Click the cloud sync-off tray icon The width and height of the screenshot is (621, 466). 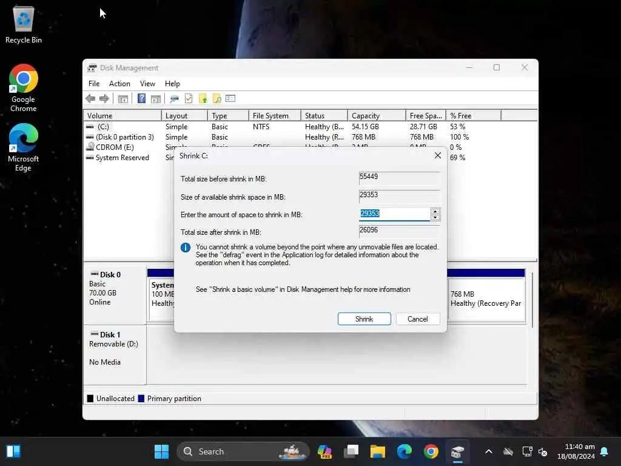pyautogui.click(x=508, y=451)
